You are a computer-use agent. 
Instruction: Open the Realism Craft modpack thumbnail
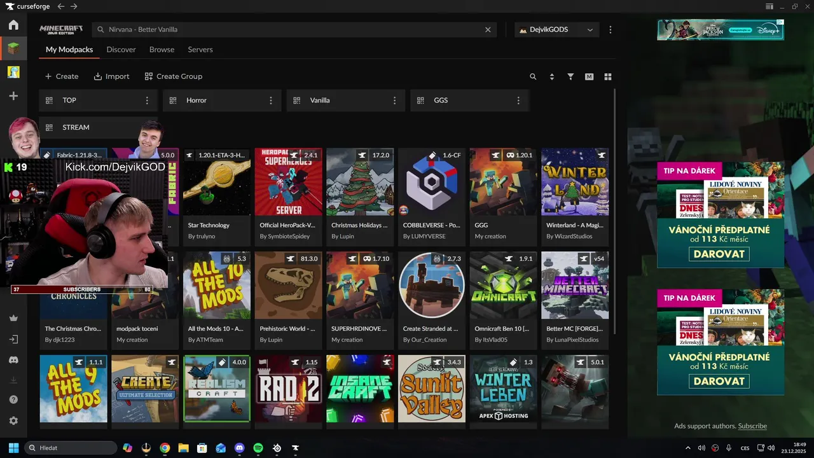pyautogui.click(x=217, y=389)
